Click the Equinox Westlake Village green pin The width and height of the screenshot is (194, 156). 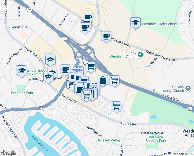pyautogui.click(x=140, y=55)
